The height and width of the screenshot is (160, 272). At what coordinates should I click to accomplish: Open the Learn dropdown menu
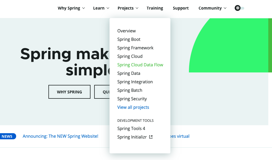tap(101, 8)
